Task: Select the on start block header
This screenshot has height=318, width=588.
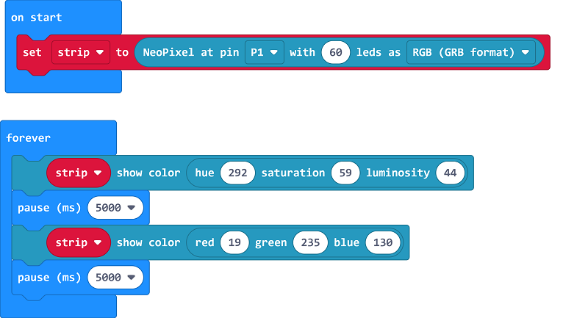Action: point(37,18)
